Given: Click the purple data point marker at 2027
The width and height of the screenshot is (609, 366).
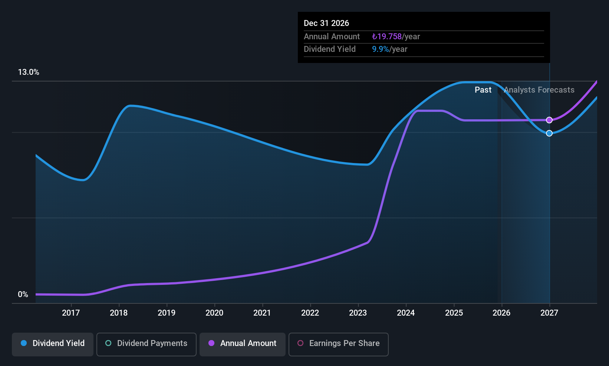Looking at the screenshot, I should point(549,120).
